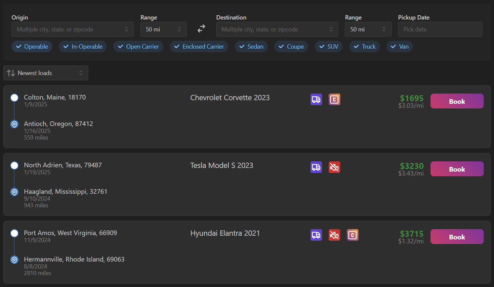
Task: Click origin circle marker for Port Amos
Action: (14, 233)
